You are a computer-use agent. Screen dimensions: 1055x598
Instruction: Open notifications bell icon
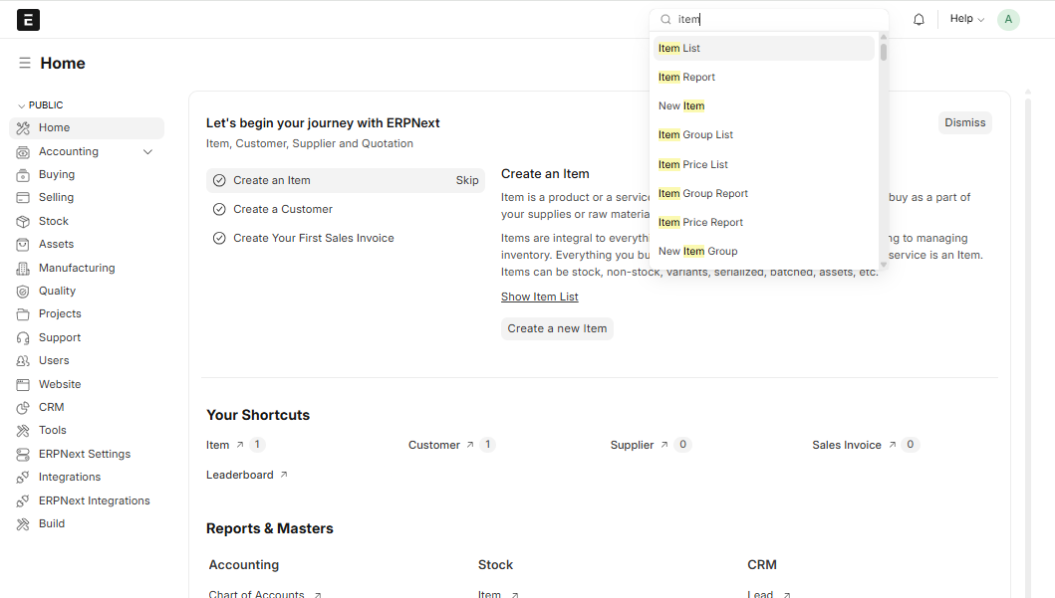coord(919,20)
